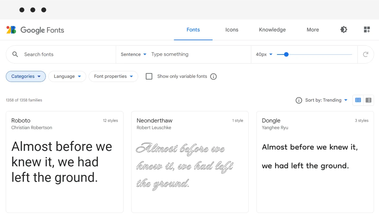Click designer name Christian Robertson
Screen dimensions: 379x219
pyautogui.click(x=32, y=128)
